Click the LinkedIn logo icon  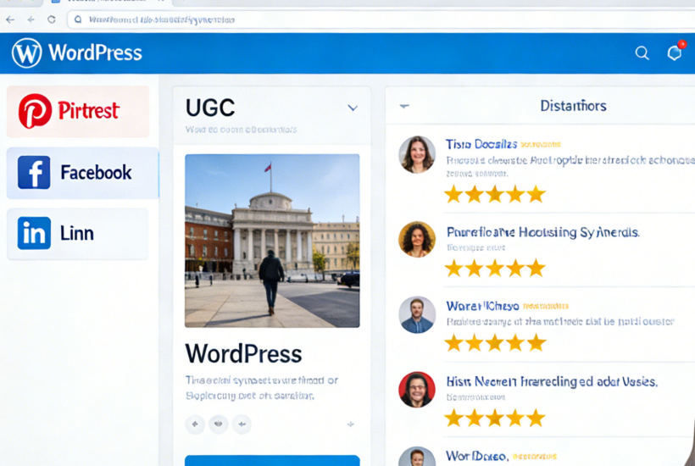tap(34, 233)
